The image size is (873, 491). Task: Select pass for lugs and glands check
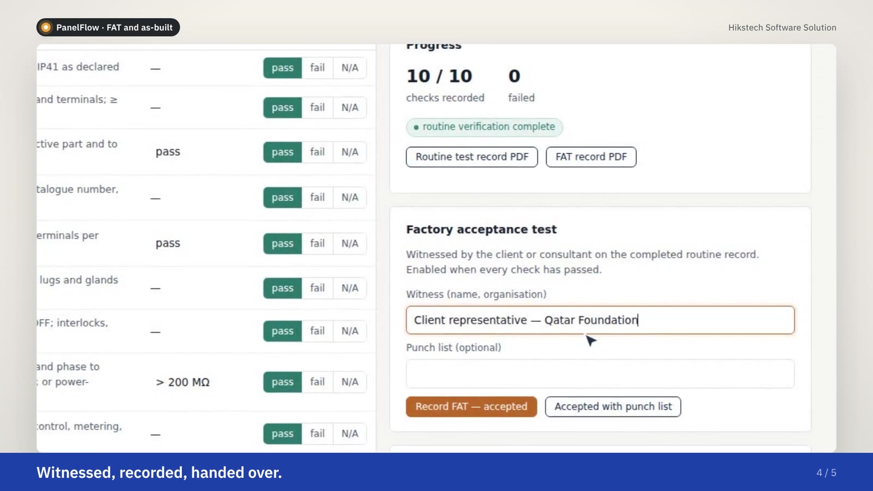point(283,288)
